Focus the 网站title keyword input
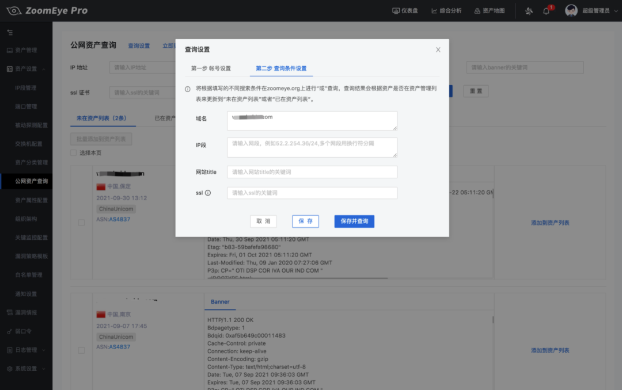 (312, 172)
